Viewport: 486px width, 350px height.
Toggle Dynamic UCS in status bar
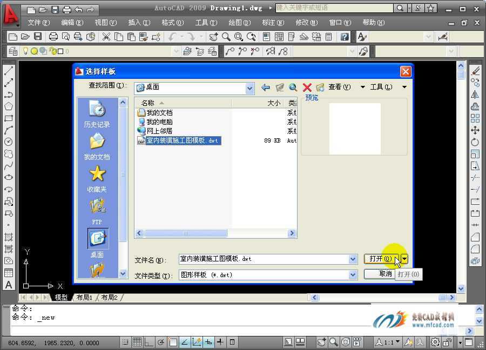click(x=197, y=342)
